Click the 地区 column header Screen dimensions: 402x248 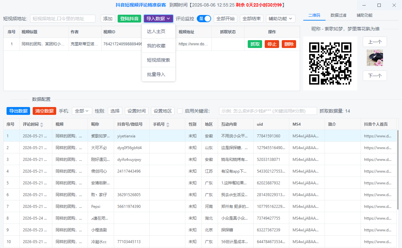(x=209, y=124)
